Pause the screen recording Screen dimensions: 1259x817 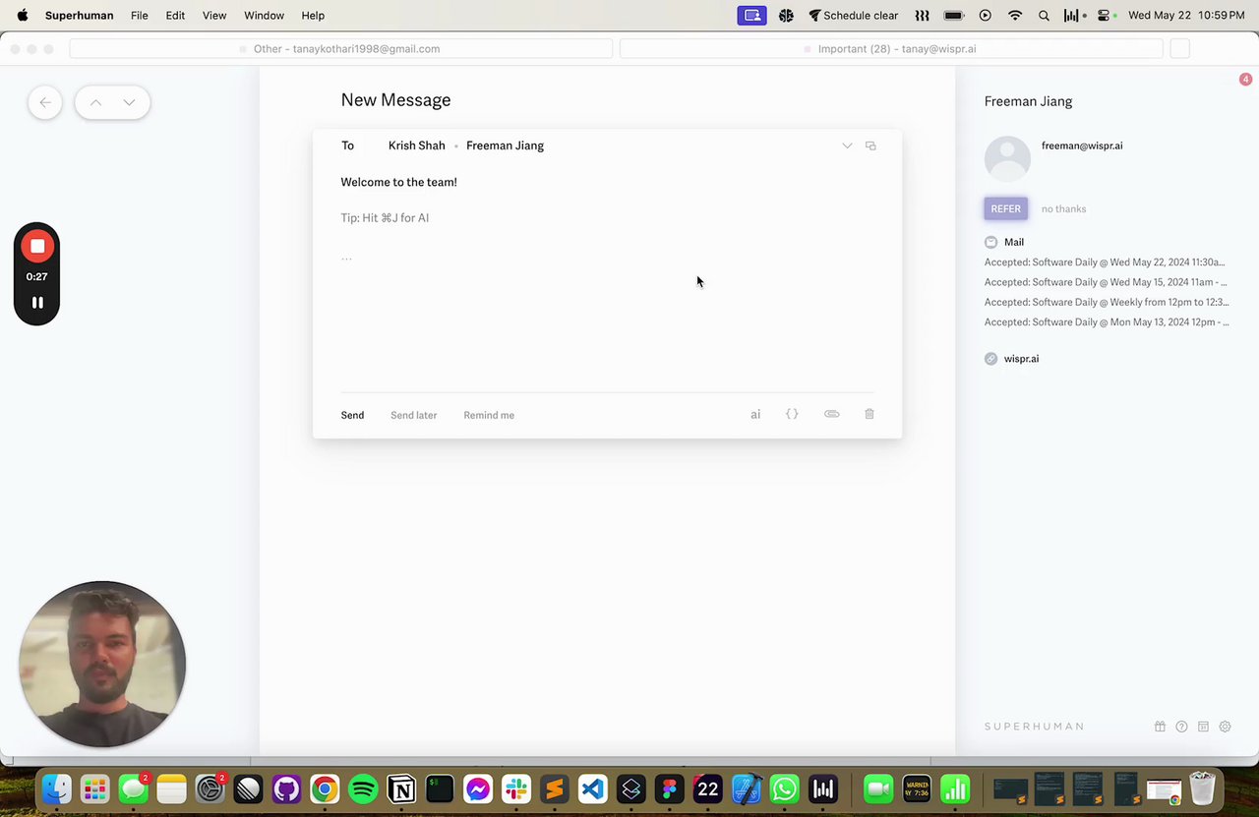click(x=36, y=303)
